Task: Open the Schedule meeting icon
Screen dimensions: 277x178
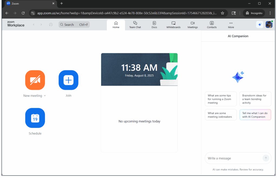Action: pyautogui.click(x=35, y=118)
